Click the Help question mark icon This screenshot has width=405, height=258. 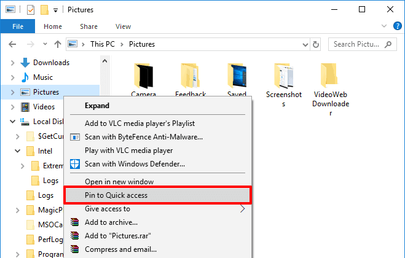click(x=396, y=26)
